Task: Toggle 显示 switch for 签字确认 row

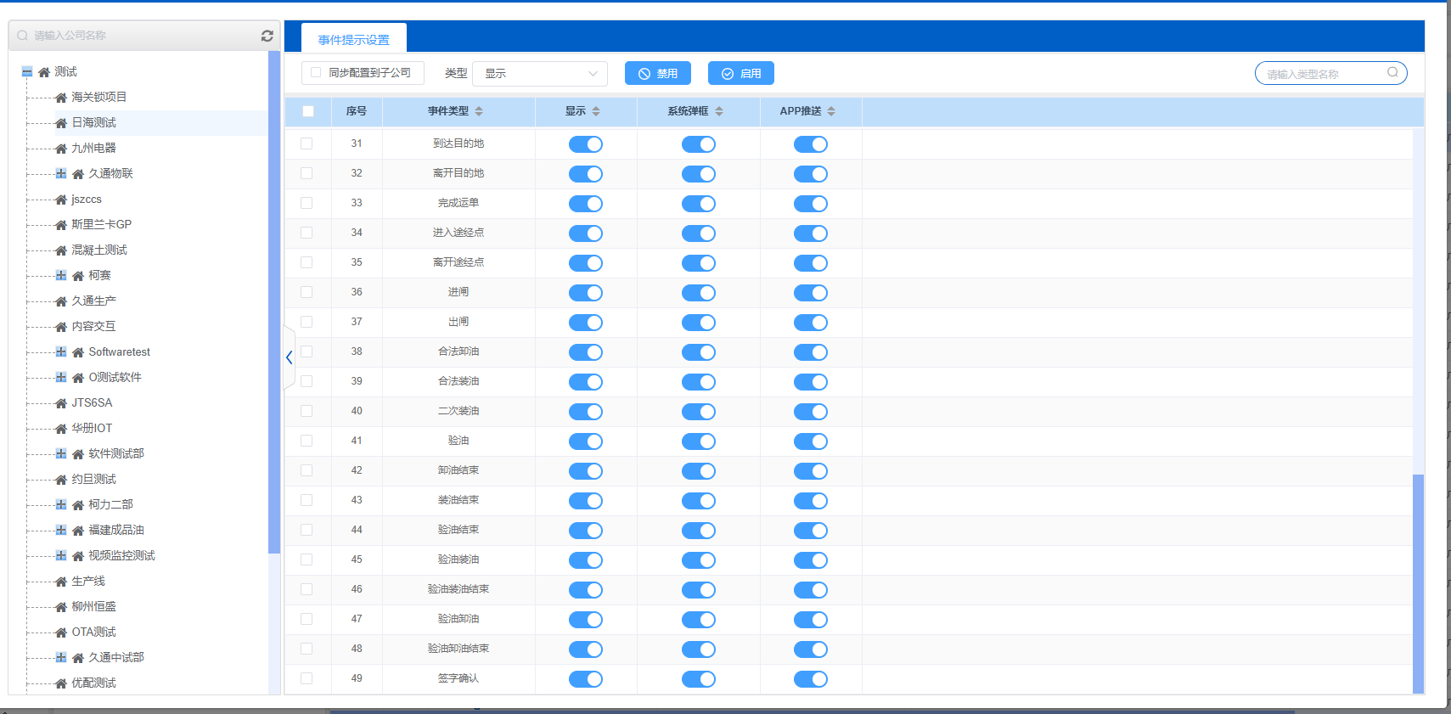Action: (x=586, y=679)
